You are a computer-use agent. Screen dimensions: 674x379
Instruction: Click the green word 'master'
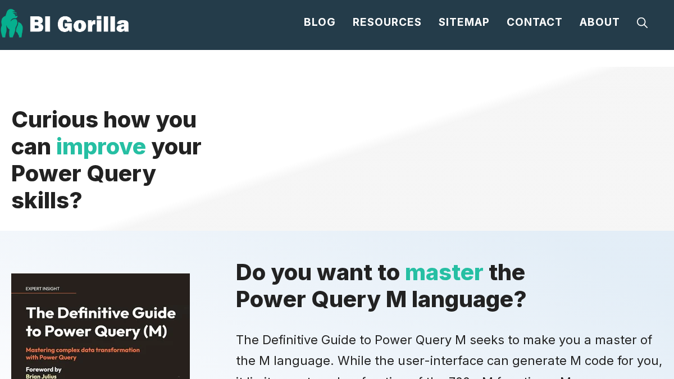click(444, 272)
